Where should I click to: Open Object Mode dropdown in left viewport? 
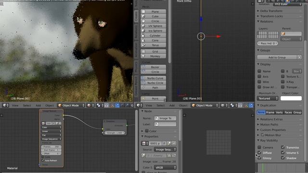[71, 105]
